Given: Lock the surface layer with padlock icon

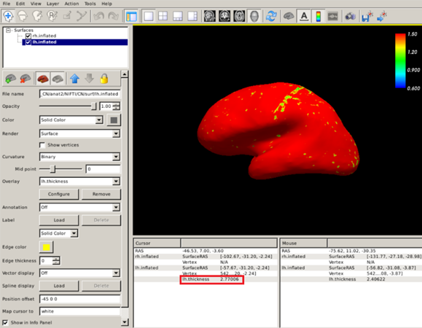Looking at the screenshot, I should tap(104, 79).
